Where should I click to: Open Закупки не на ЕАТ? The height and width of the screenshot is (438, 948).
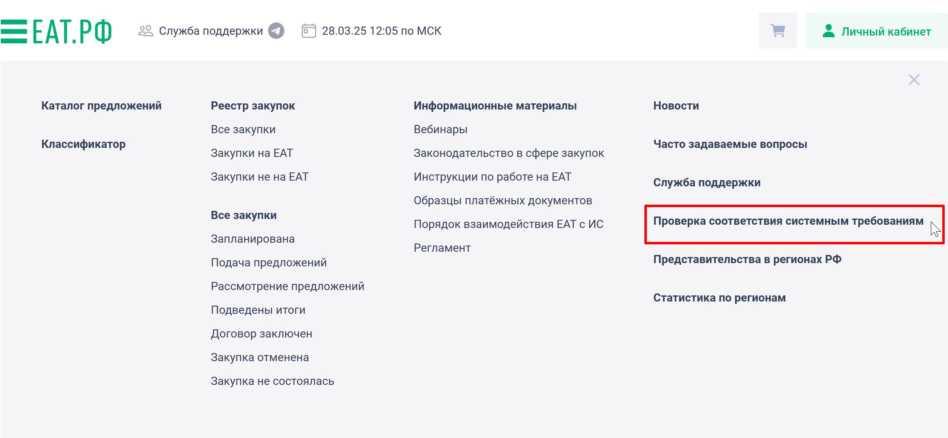259,177
